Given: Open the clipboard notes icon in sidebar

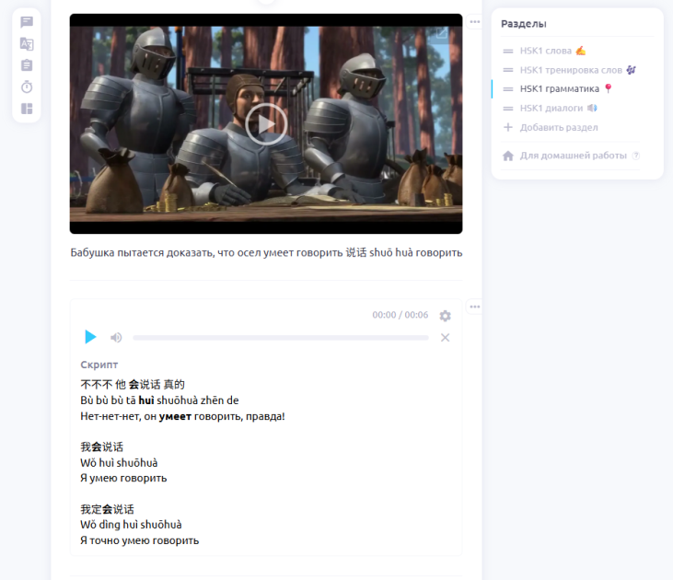Looking at the screenshot, I should pyautogui.click(x=27, y=65).
